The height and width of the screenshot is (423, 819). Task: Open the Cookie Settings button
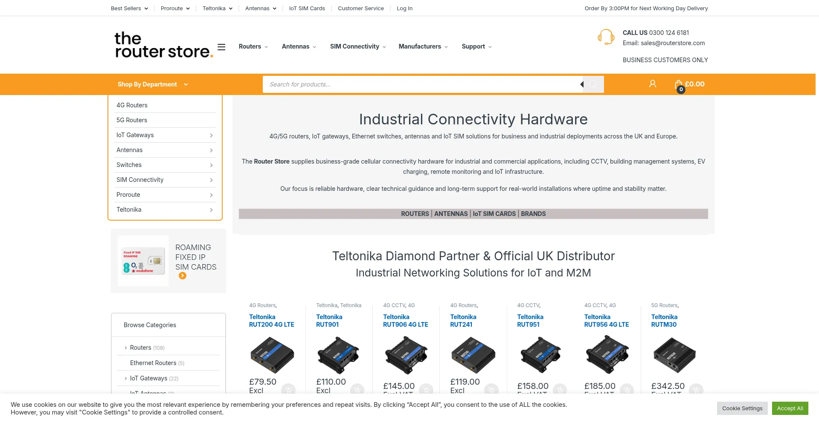[x=742, y=408]
